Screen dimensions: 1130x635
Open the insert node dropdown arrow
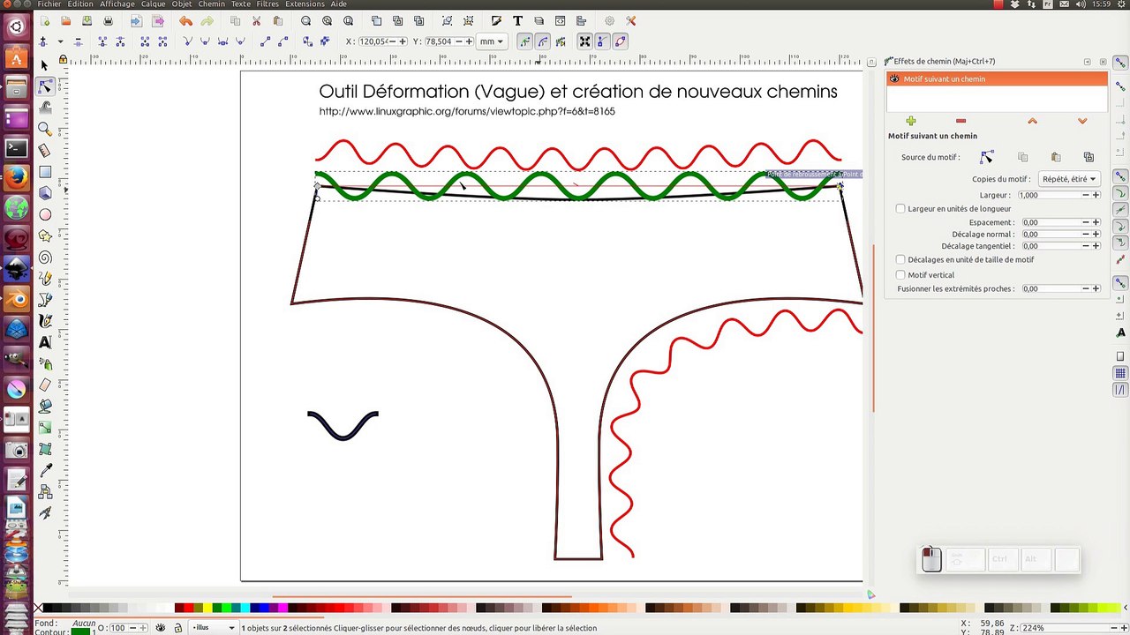pyautogui.click(x=60, y=41)
